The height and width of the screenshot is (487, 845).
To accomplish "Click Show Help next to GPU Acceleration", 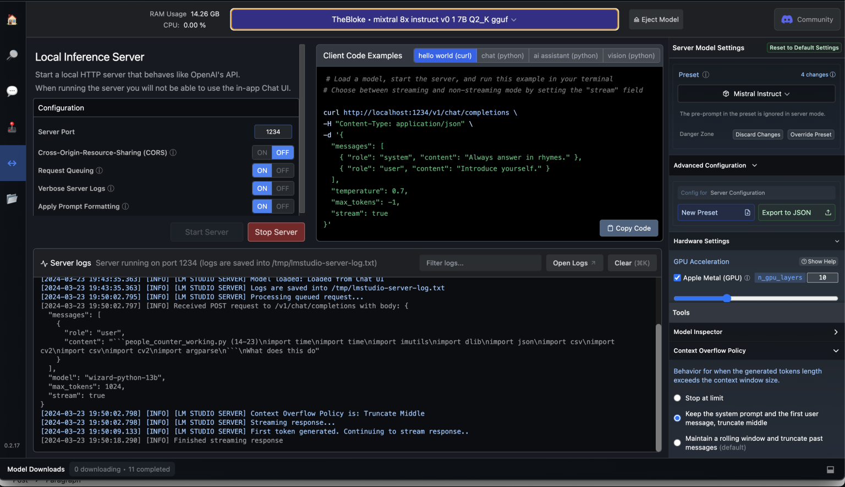I will point(819,261).
